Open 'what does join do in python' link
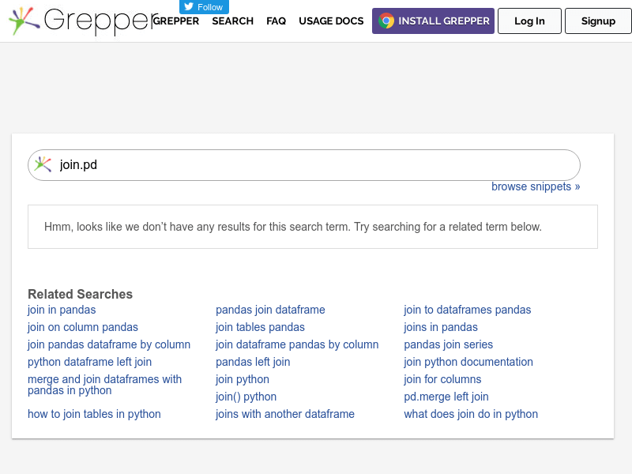Image resolution: width=632 pixels, height=474 pixels. click(471, 414)
